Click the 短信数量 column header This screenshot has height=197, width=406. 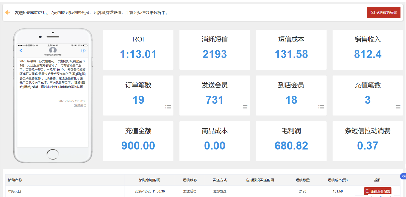[302, 180]
